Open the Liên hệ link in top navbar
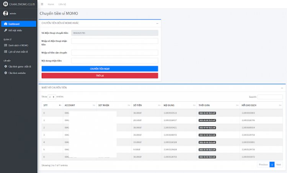 click(x=62, y=4)
